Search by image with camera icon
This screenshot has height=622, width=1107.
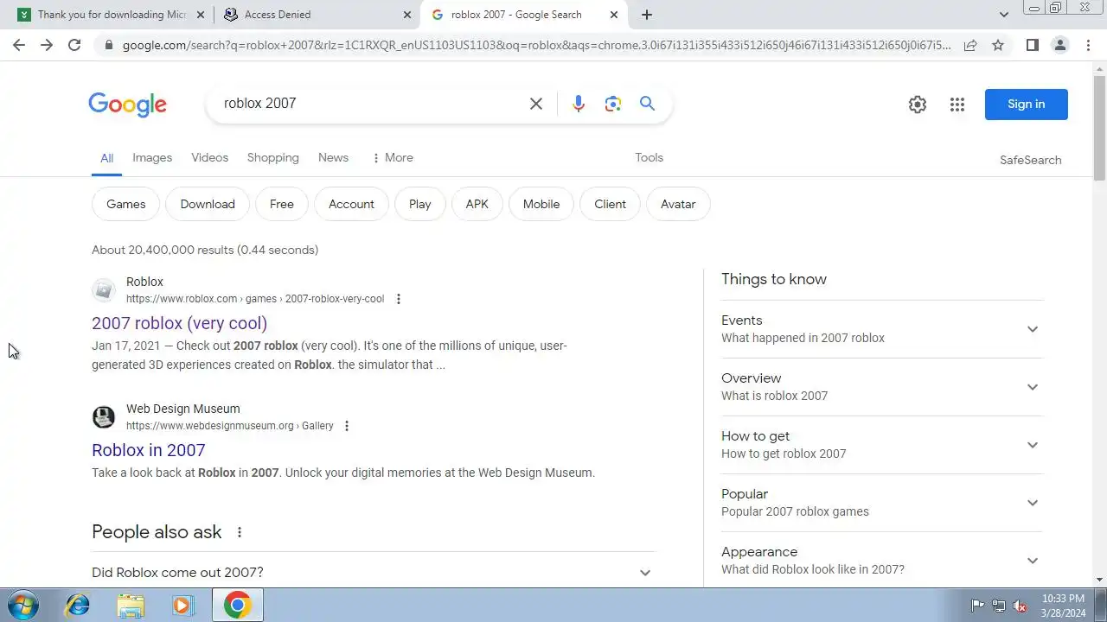coord(613,104)
